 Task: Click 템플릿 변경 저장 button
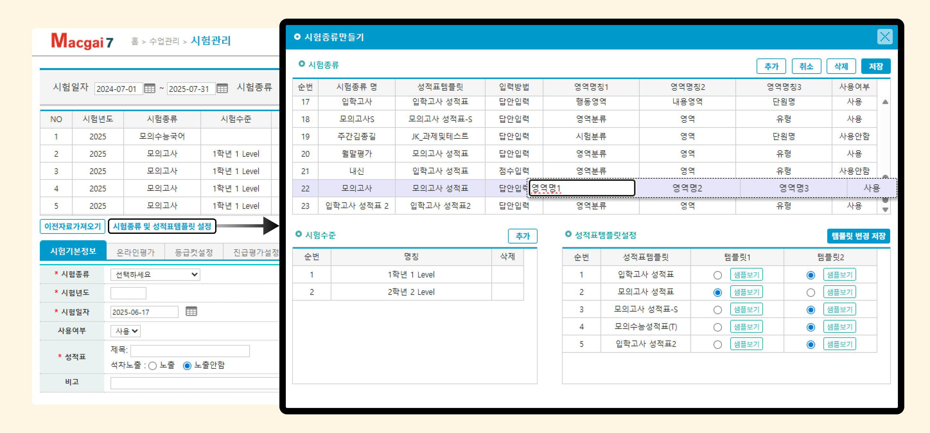858,236
